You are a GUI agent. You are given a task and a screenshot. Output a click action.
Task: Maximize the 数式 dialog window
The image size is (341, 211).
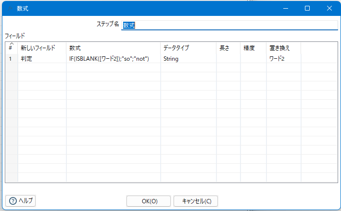[307, 8]
